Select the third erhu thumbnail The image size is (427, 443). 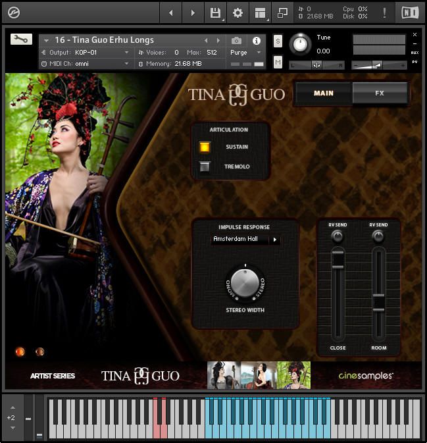pyautogui.click(x=293, y=375)
